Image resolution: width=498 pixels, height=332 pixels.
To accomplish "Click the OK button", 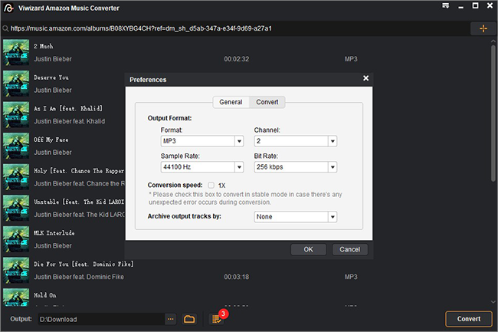I will coord(309,249).
